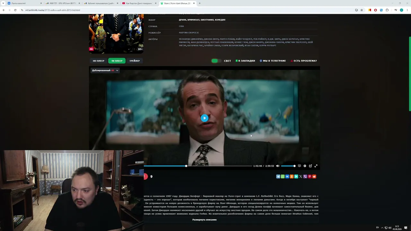
Task: Toggle subtitles icon in the player
Action: coord(299,166)
